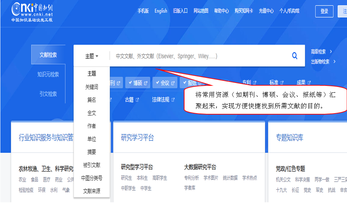Viewport: 347px width, 203px height.
Task: Click the magnifier search icon
Action: click(x=295, y=56)
